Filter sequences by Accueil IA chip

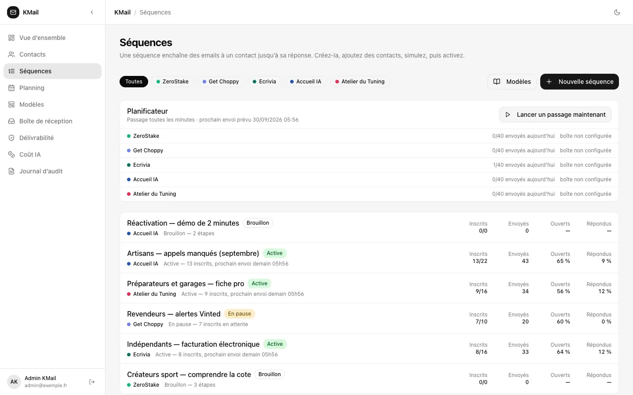(x=306, y=82)
